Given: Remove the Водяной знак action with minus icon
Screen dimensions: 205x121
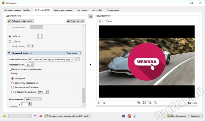Looking at the screenshot, I should pyautogui.click(x=31, y=53).
